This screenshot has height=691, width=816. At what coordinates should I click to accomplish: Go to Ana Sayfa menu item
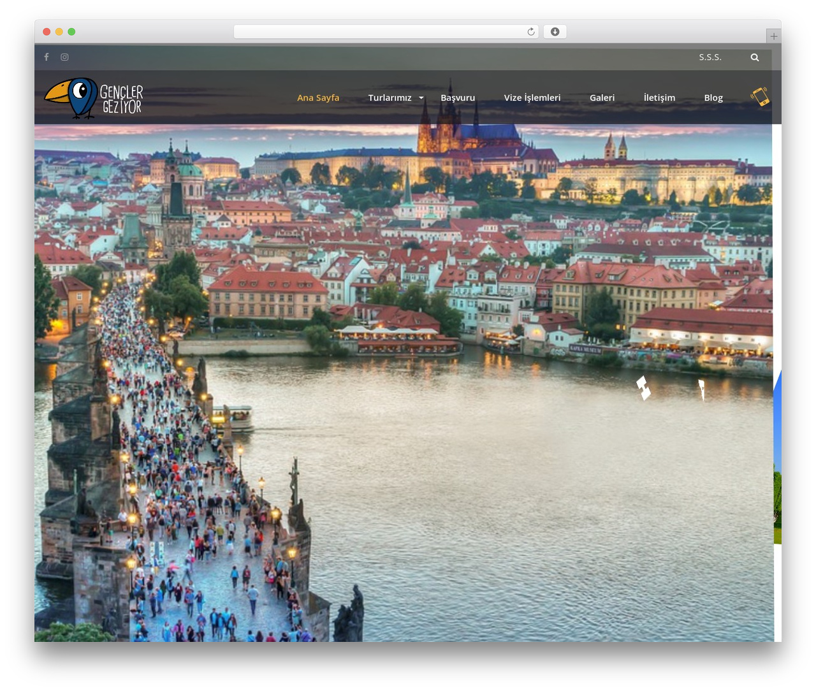click(x=318, y=98)
